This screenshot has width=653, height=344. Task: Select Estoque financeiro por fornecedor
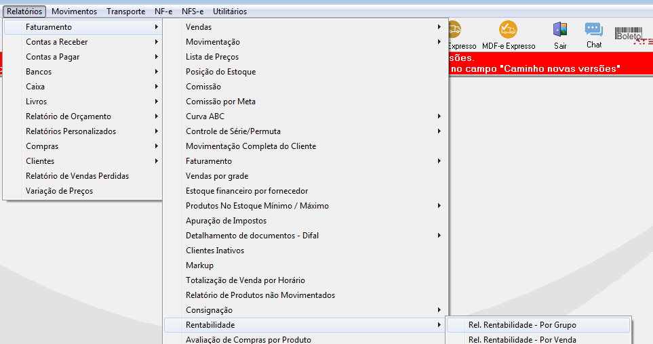tap(306, 191)
